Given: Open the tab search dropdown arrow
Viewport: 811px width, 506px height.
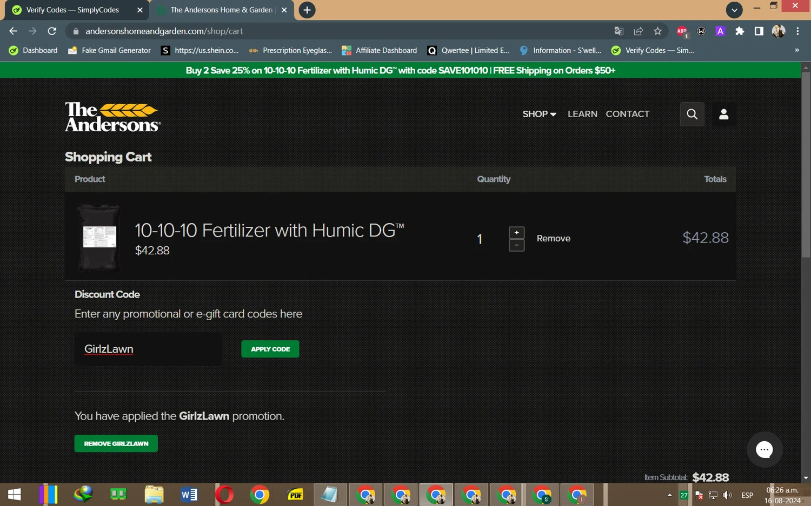Looking at the screenshot, I should coord(734,10).
